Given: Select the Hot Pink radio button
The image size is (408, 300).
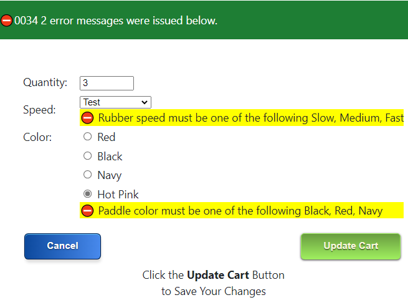Looking at the screenshot, I should [x=87, y=194].
